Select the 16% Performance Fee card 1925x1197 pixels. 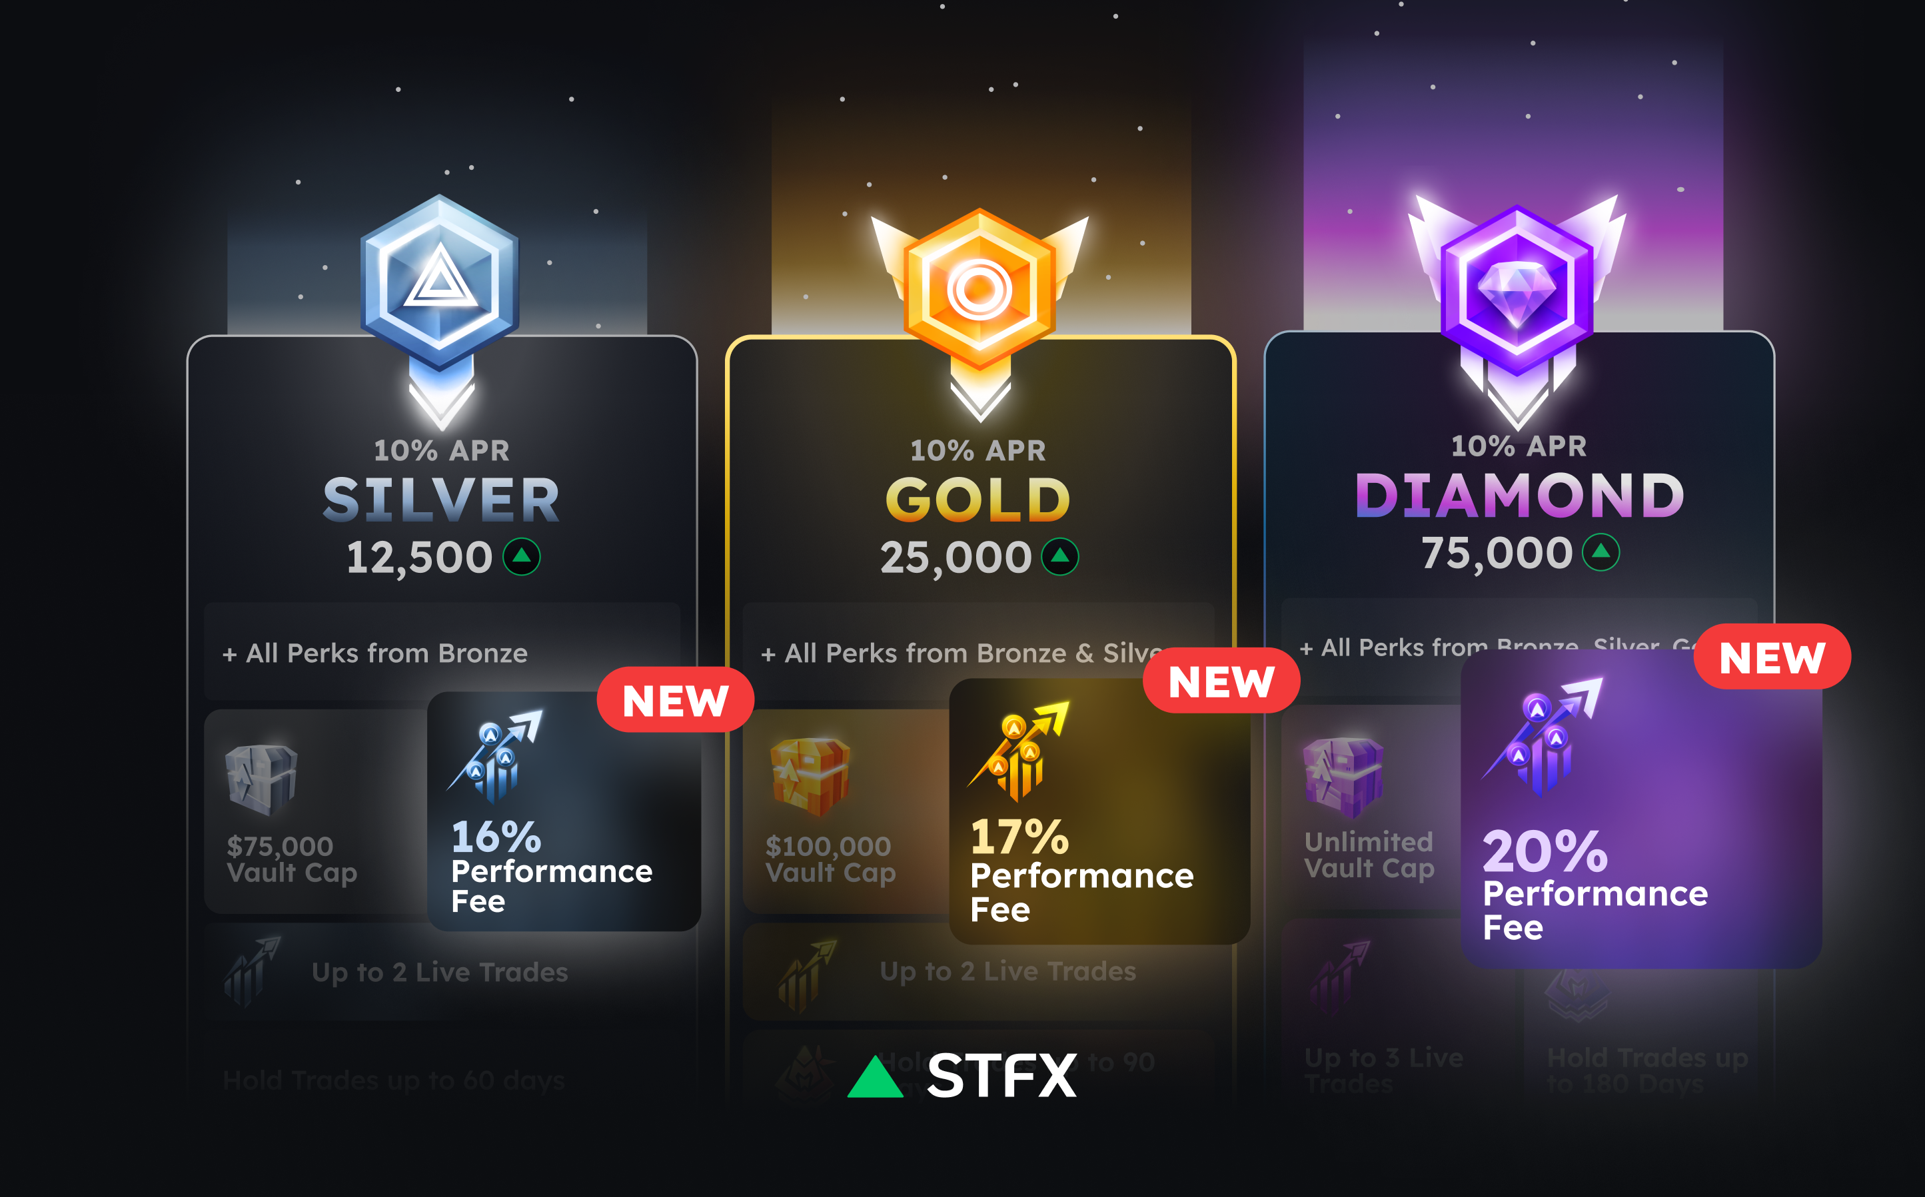point(564,811)
